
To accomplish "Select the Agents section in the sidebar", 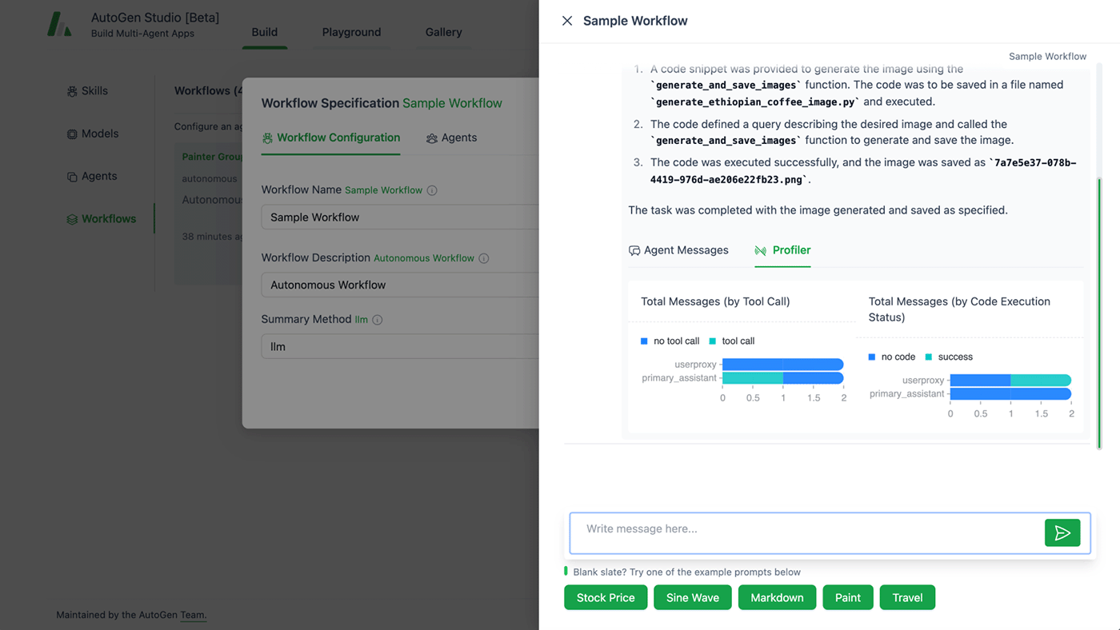I will click(94, 176).
